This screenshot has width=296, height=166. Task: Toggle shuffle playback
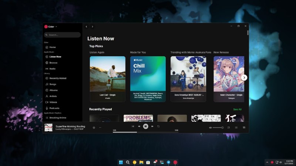[133, 127]
